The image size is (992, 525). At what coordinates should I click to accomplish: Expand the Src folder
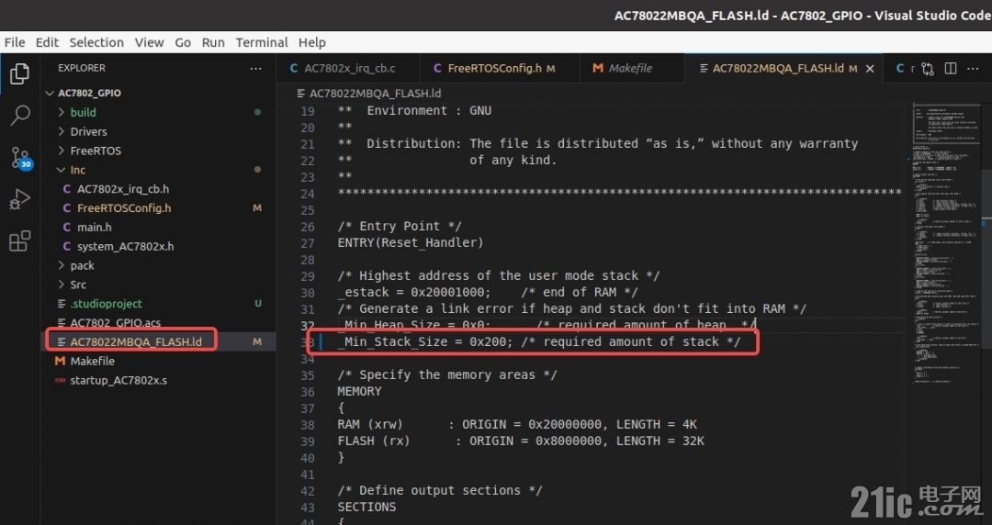tap(62, 285)
